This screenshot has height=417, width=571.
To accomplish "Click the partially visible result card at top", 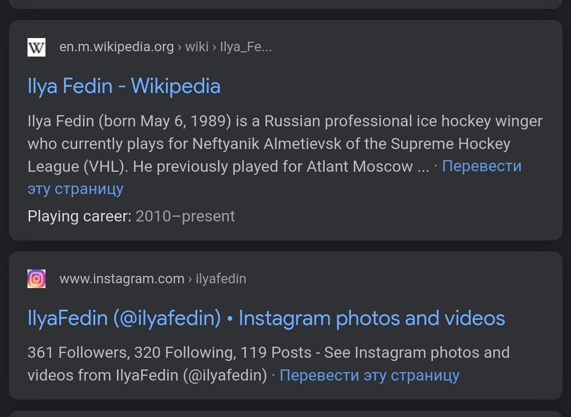I will [285, 4].
